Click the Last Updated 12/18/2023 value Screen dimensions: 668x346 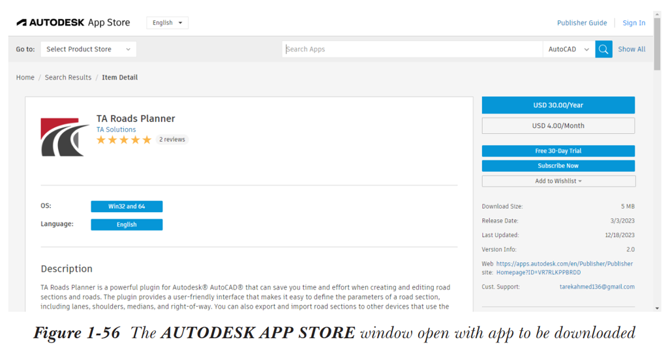(620, 235)
